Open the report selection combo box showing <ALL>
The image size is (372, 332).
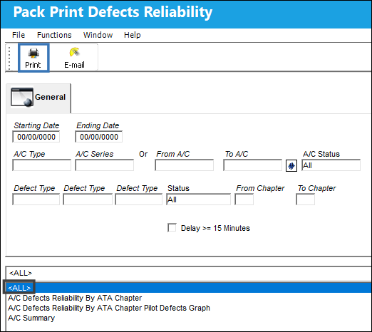(x=189, y=274)
